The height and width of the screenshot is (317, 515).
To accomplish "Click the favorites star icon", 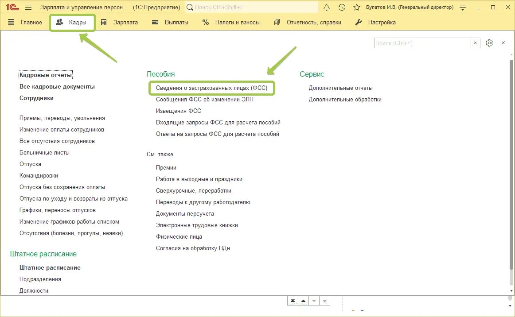I will click(x=357, y=7).
